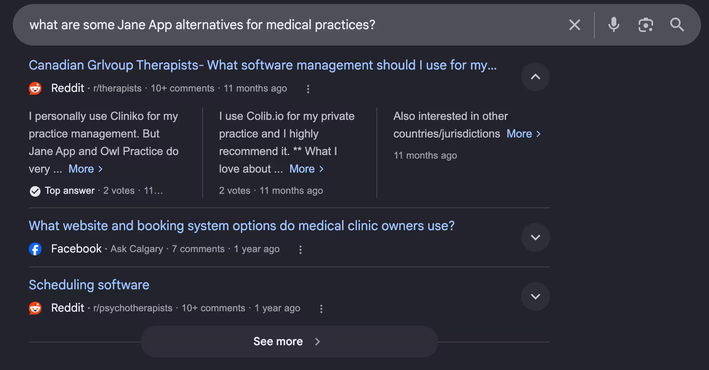The width and height of the screenshot is (709, 370).
Task: Open three-dot menu for Facebook Ask Calgary result
Action: [301, 249]
